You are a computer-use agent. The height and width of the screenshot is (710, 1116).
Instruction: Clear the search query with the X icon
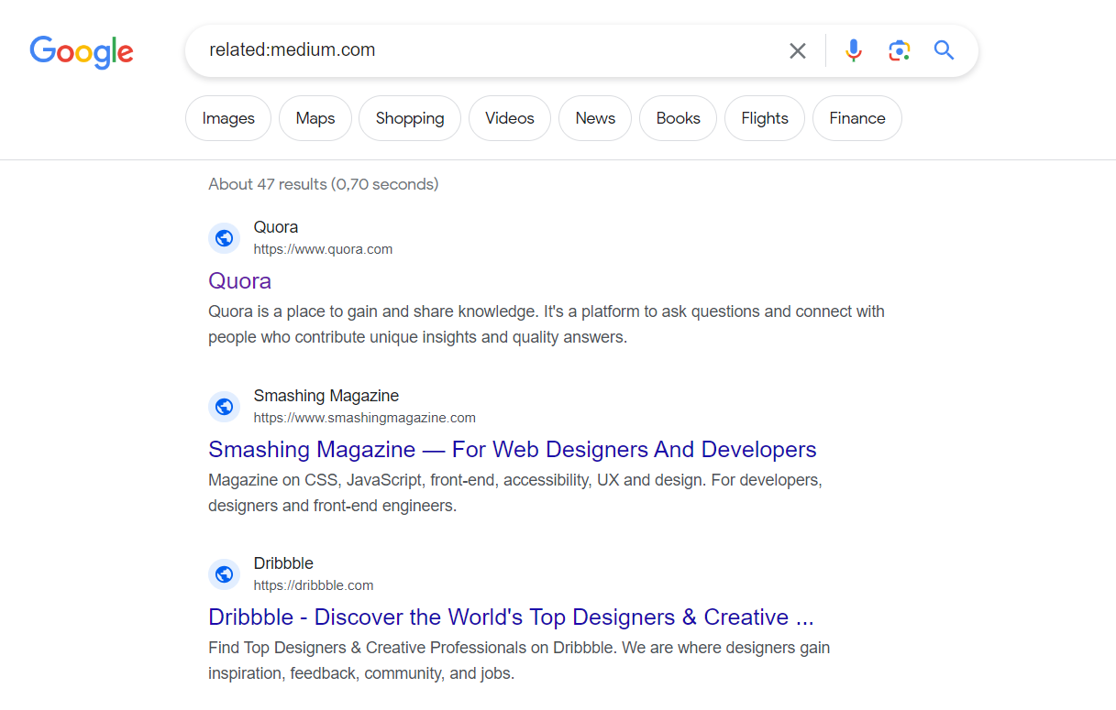tap(797, 50)
